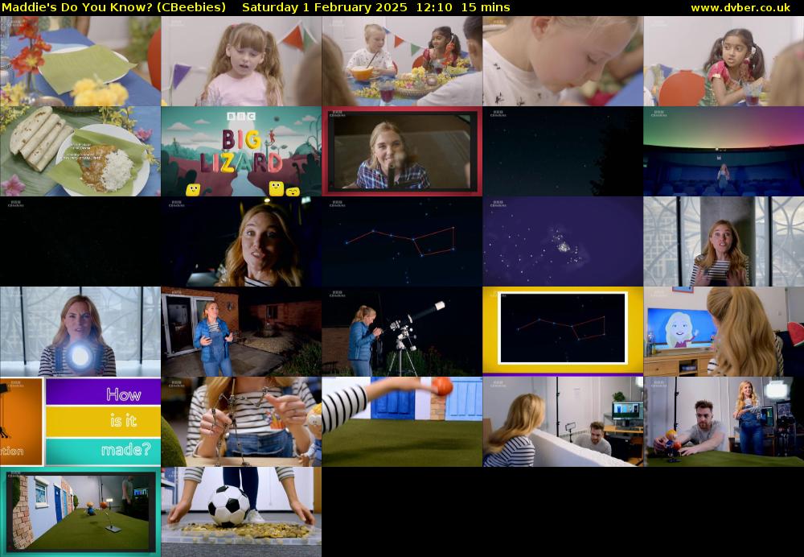Click the party table with bunting thumbnail
This screenshot has width=804, height=557.
click(x=402, y=61)
